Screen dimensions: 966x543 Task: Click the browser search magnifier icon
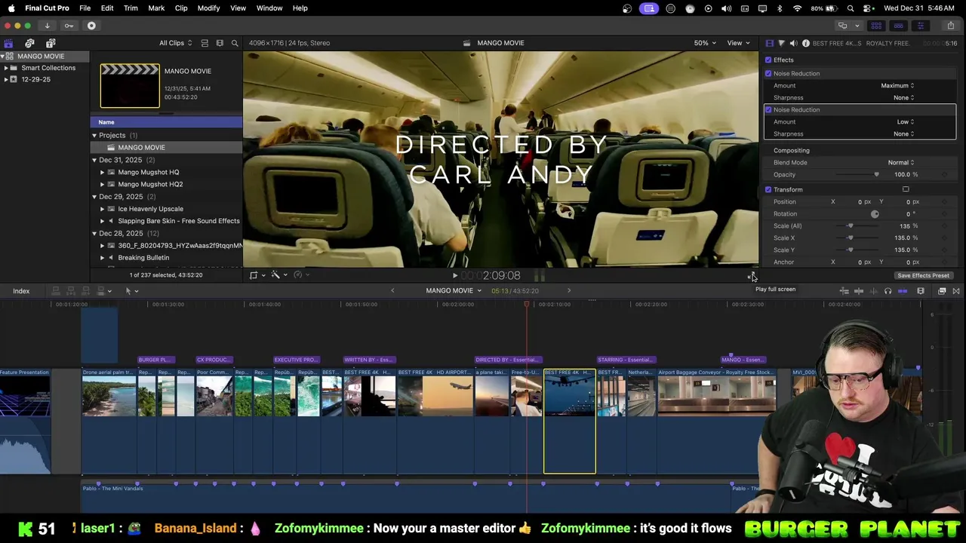point(235,43)
